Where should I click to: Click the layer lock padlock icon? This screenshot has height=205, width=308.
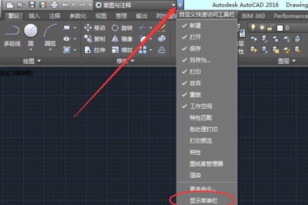point(271,28)
